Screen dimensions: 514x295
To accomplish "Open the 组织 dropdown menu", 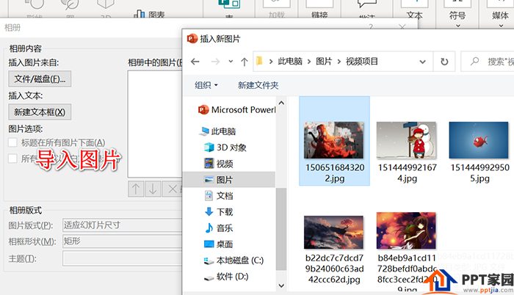I will (206, 85).
